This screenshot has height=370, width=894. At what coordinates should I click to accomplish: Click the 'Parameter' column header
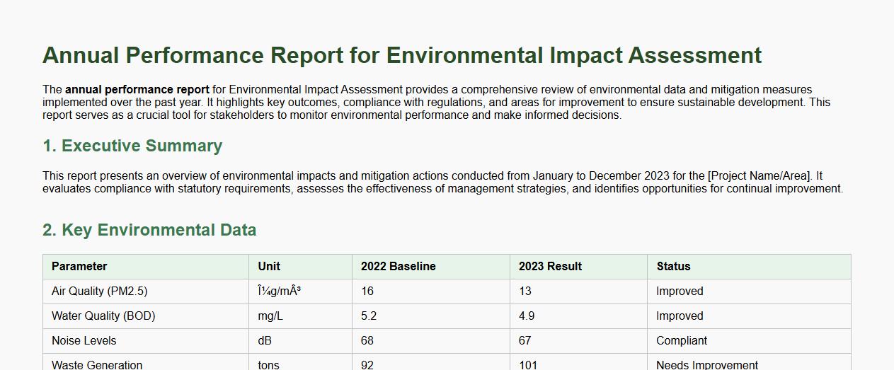click(x=146, y=267)
